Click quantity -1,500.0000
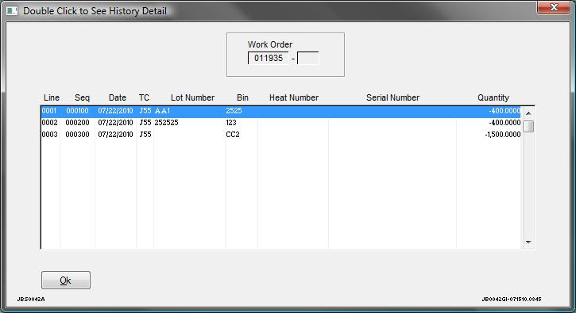 tap(503, 135)
